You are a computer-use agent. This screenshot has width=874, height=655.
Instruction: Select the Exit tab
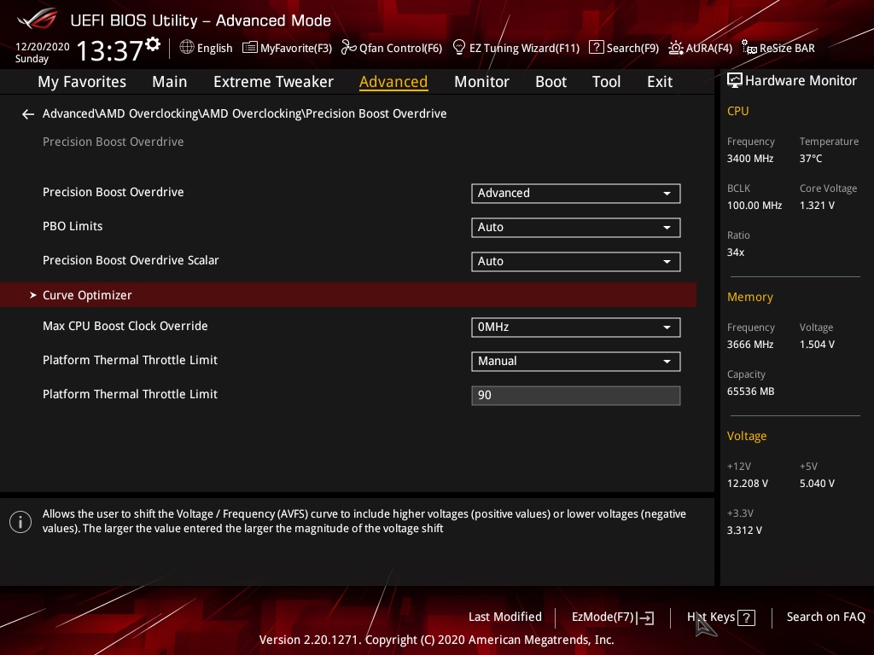click(x=660, y=82)
